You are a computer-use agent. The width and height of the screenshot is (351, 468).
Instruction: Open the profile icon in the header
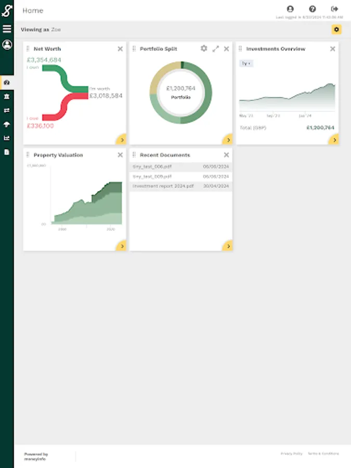(290, 9)
